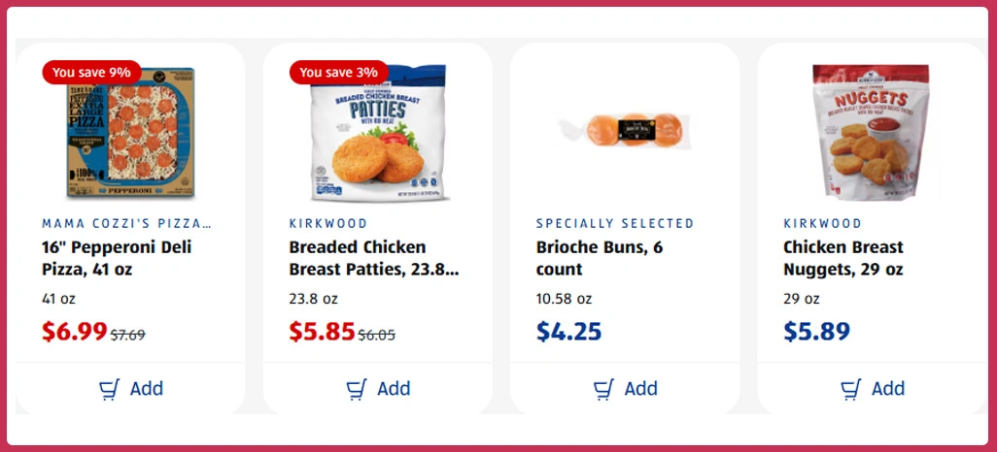Open the pepperoni pizza product image
The image size is (997, 452).
pyautogui.click(x=130, y=134)
